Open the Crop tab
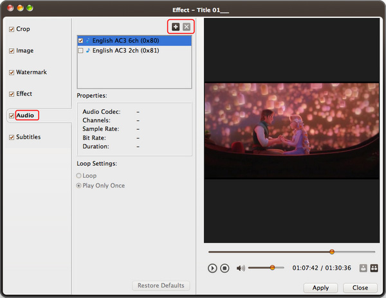 pyautogui.click(x=23, y=29)
